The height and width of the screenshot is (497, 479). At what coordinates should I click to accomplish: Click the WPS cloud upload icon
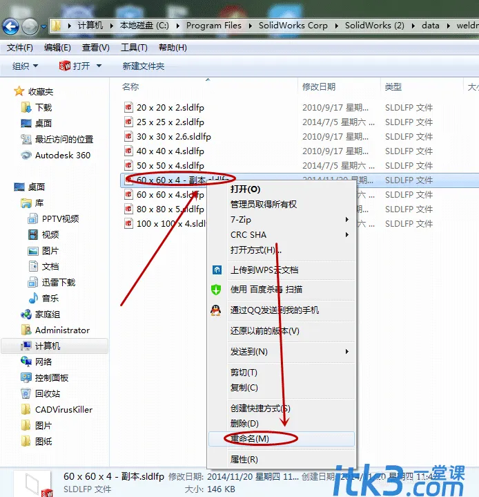217,270
